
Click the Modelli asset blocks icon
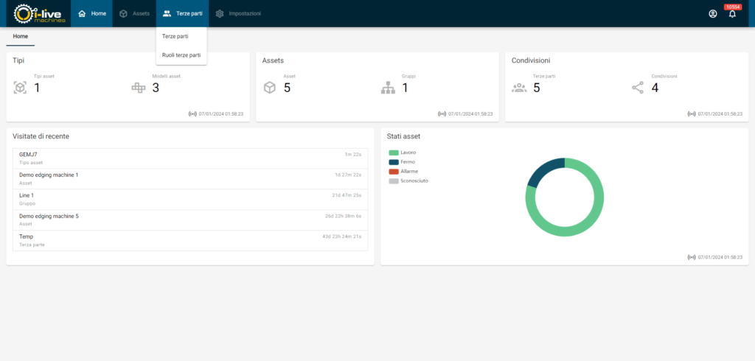click(139, 88)
